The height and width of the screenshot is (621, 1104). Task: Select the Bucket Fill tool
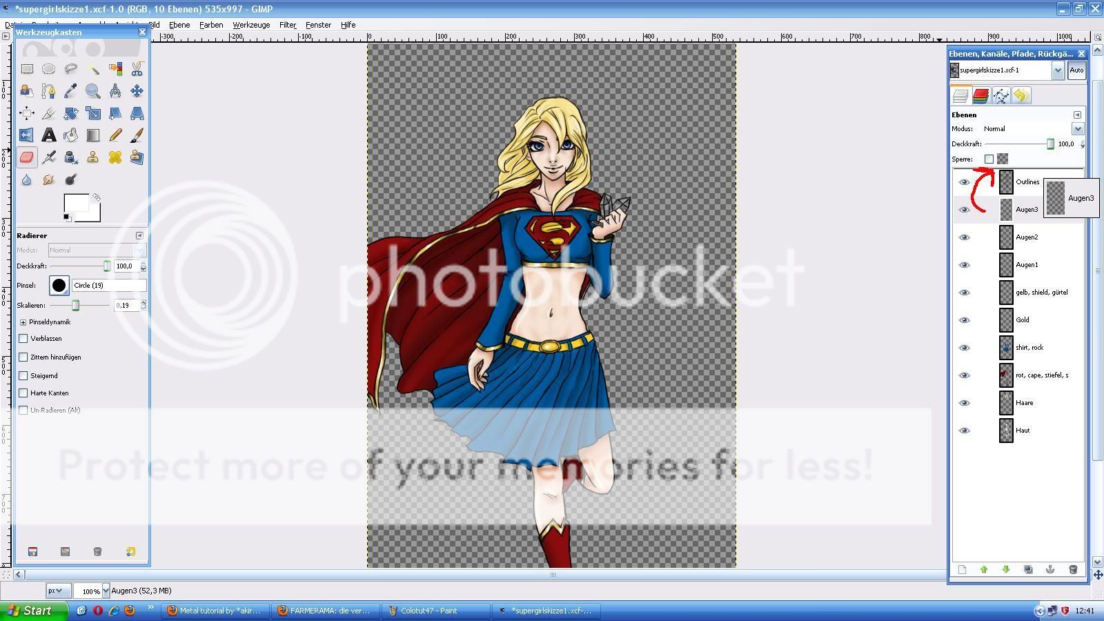pos(71,135)
